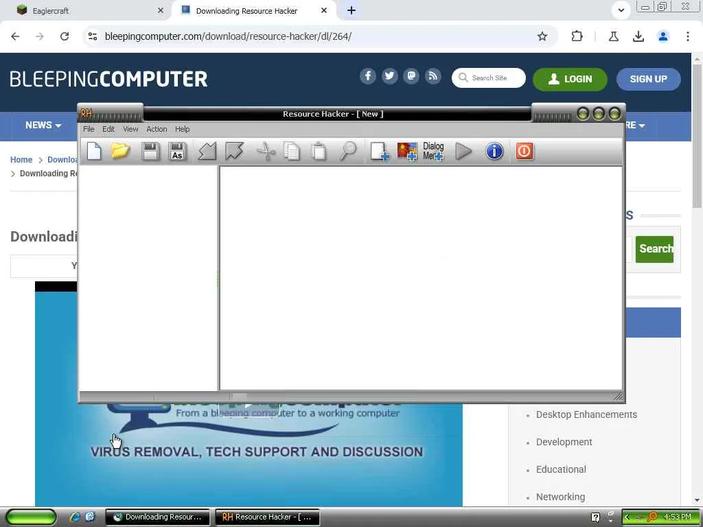Viewport: 703px width, 527px height.
Task: Open the Development category link
Action: click(x=564, y=442)
